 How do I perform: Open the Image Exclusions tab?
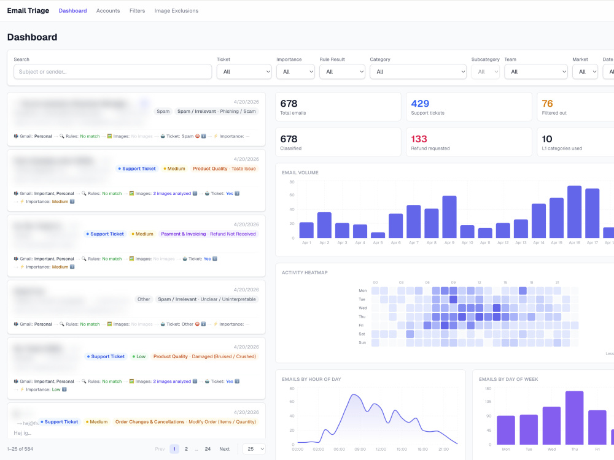(x=176, y=10)
